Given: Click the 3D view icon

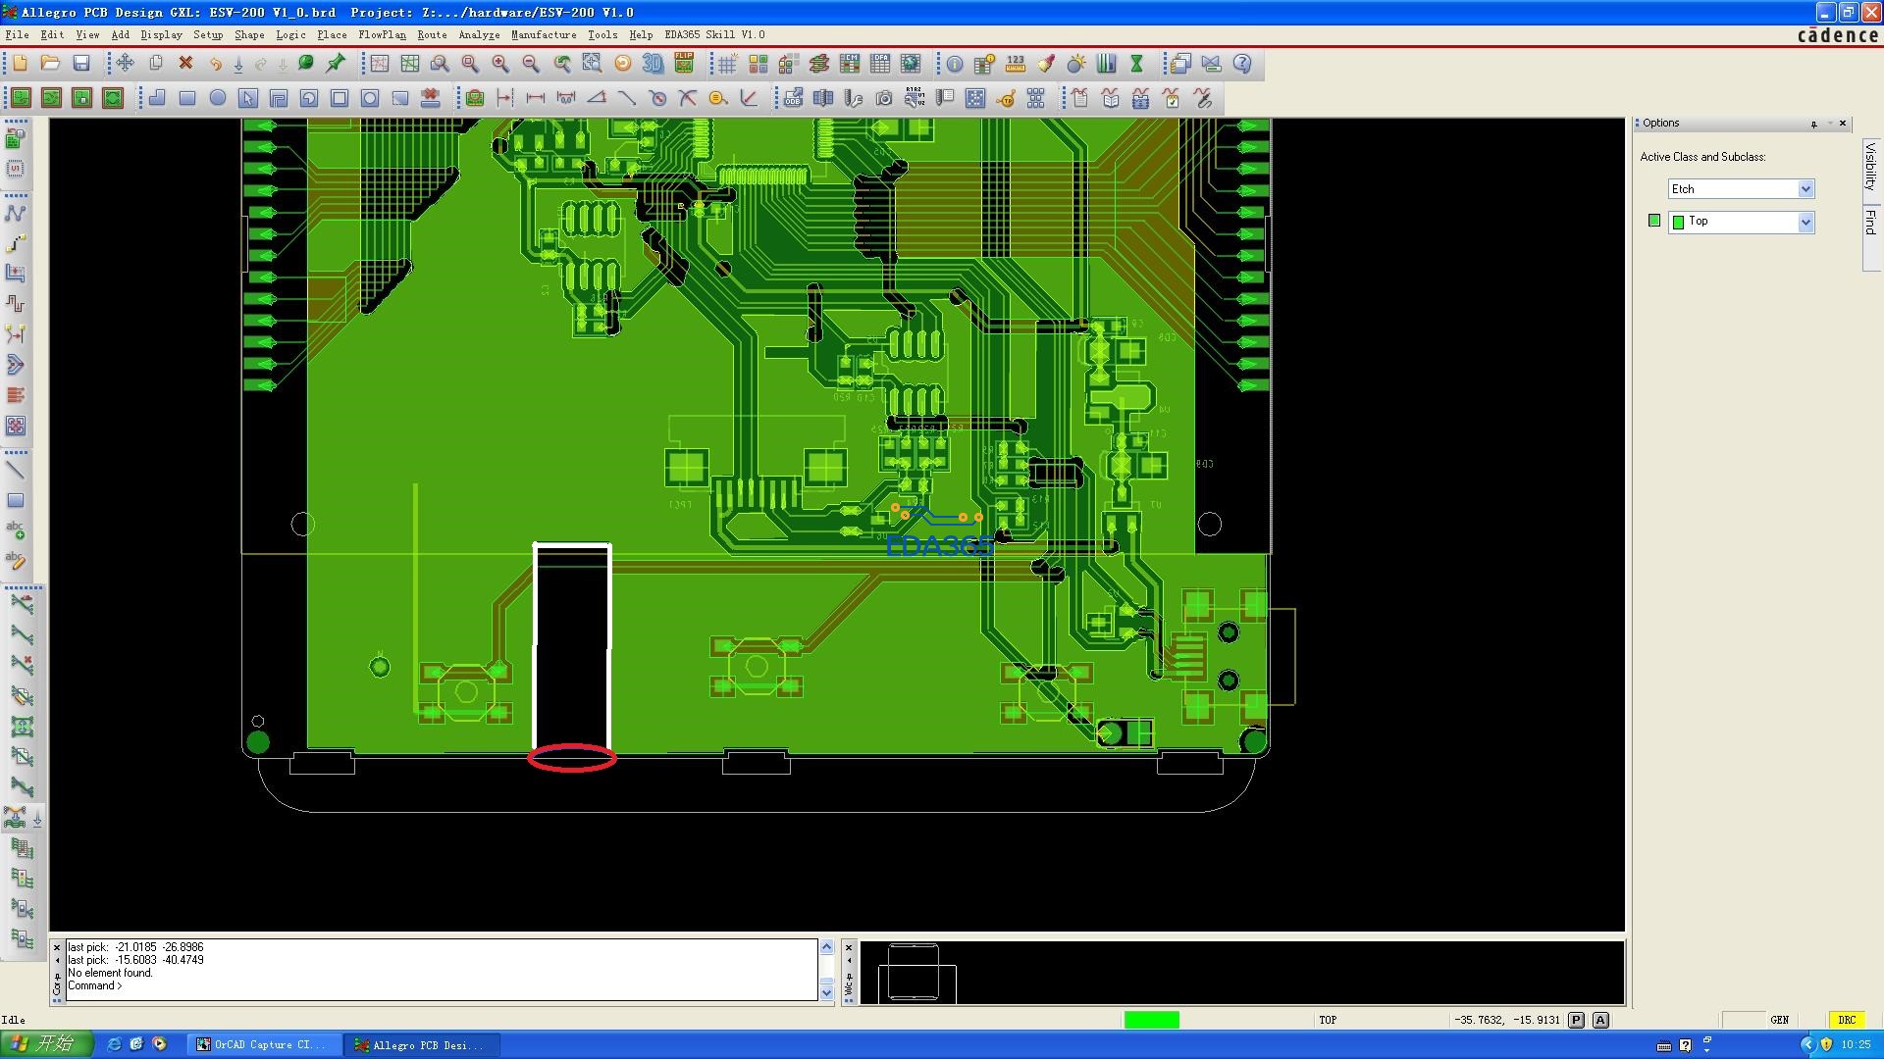Looking at the screenshot, I should tap(653, 64).
